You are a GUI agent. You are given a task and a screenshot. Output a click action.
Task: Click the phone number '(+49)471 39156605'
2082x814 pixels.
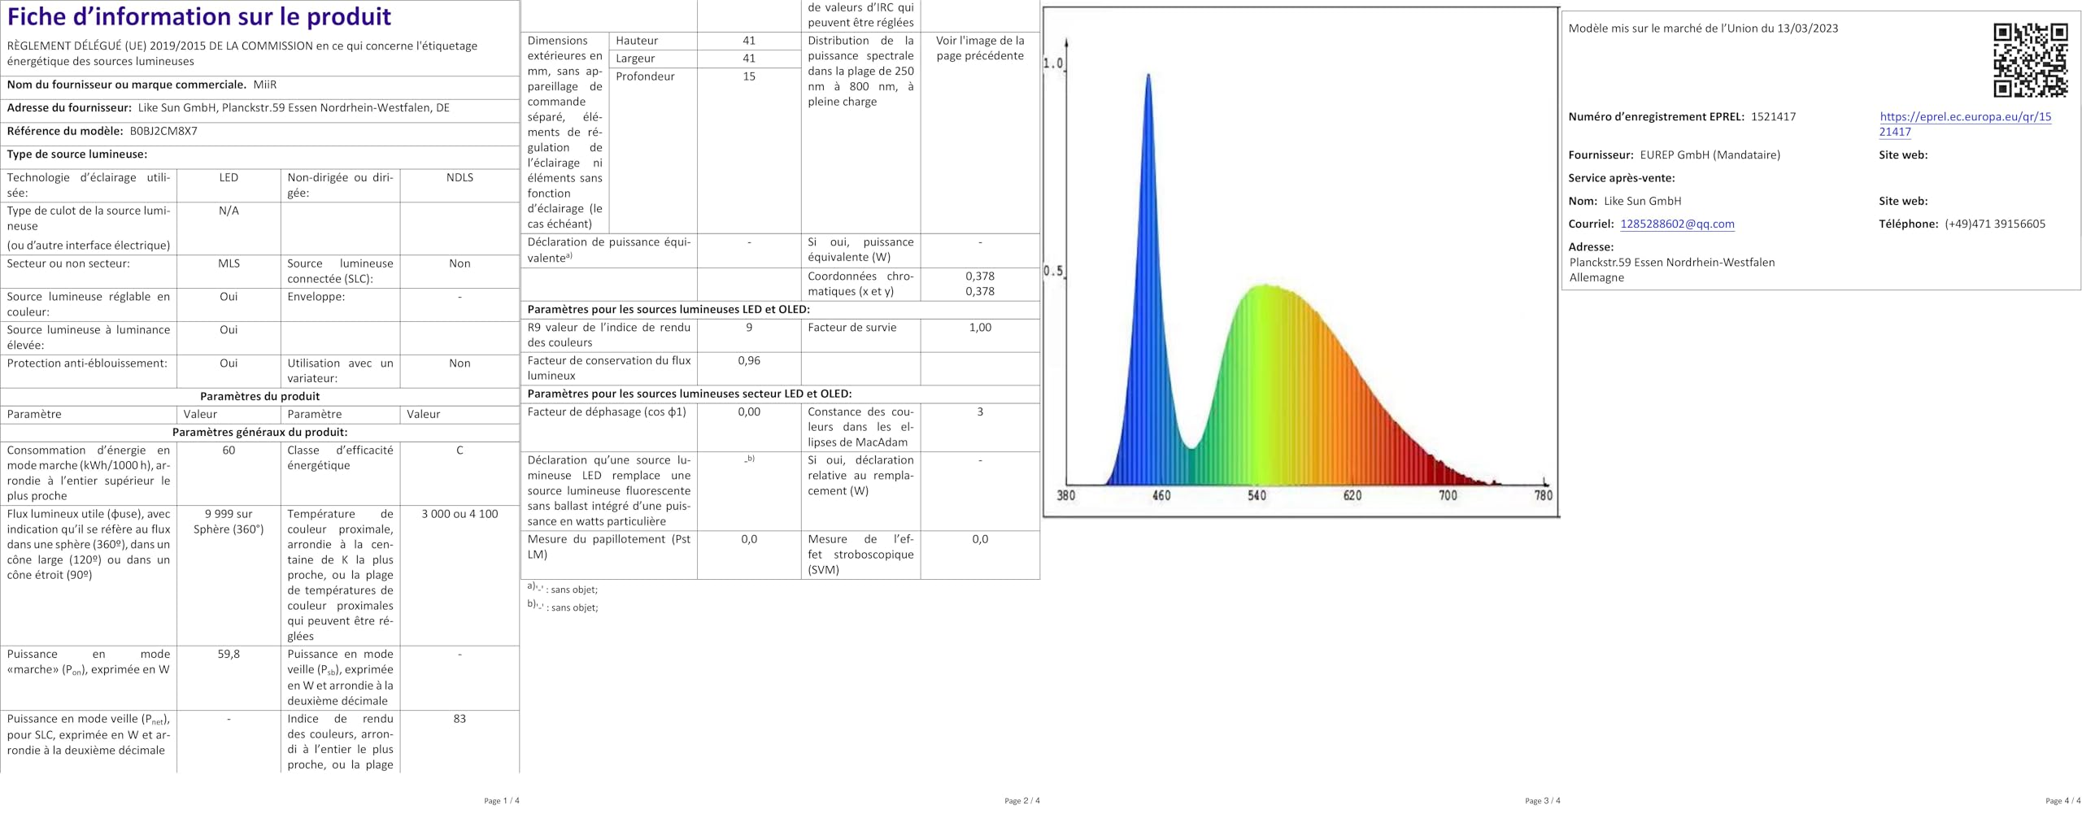pyautogui.click(x=1995, y=224)
